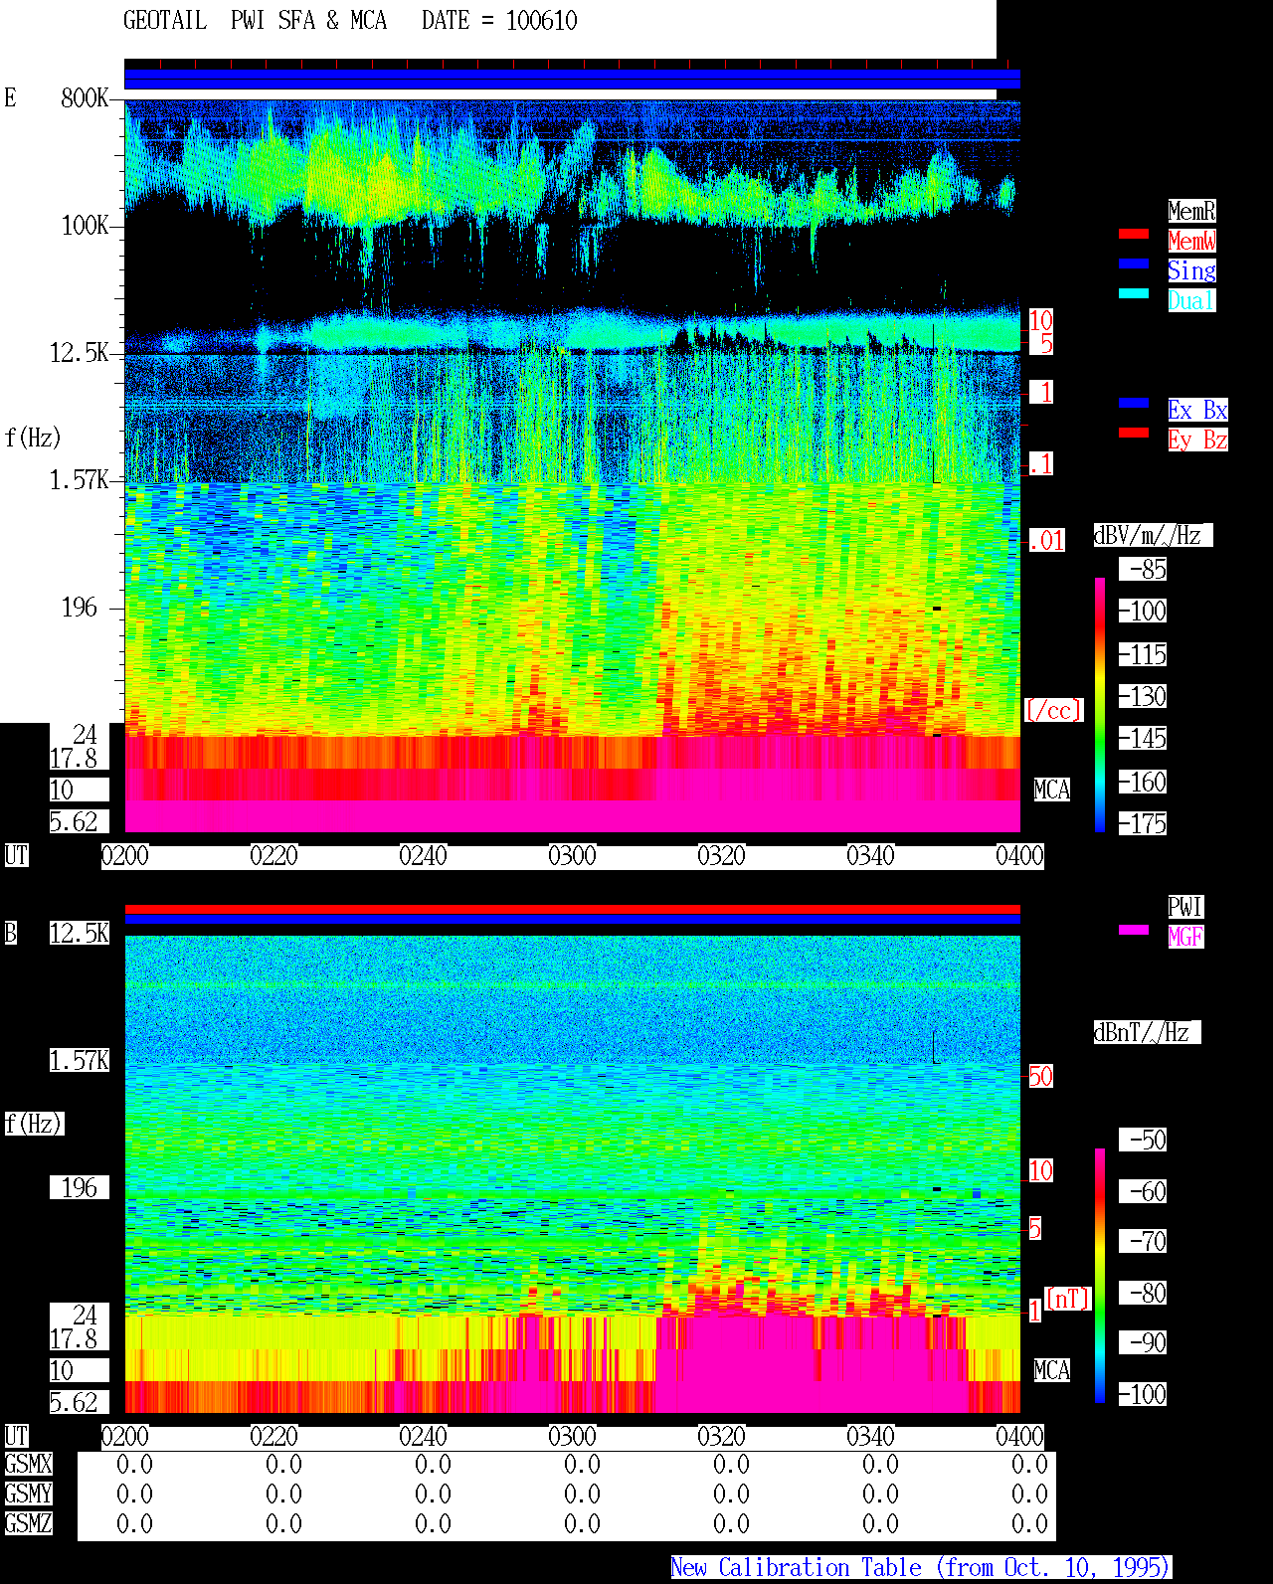
Task: Click the 800K frequency axis label
Action: tap(85, 98)
